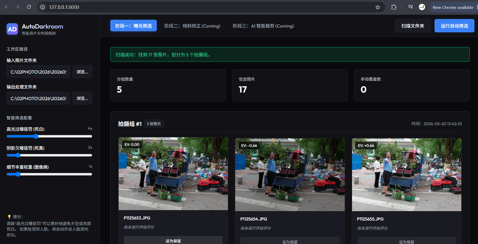Click the 运行自动筛选 button
This screenshot has height=244, width=478.
coord(454,26)
